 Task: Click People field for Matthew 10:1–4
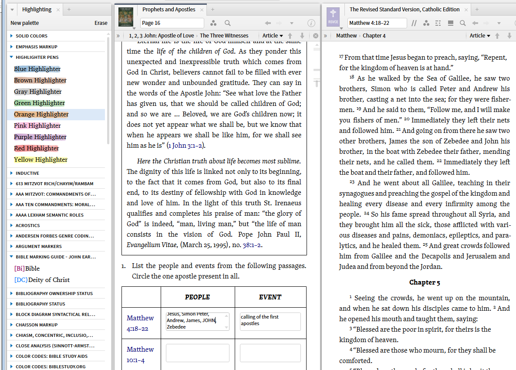click(x=197, y=353)
